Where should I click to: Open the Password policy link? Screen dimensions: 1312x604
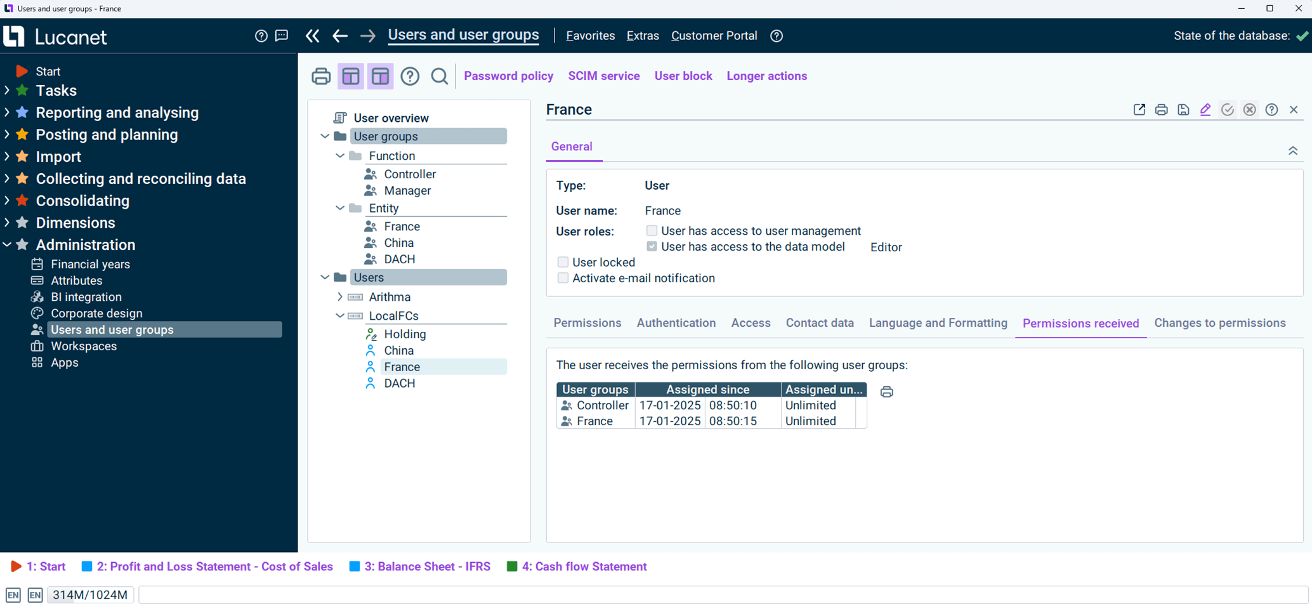509,76
